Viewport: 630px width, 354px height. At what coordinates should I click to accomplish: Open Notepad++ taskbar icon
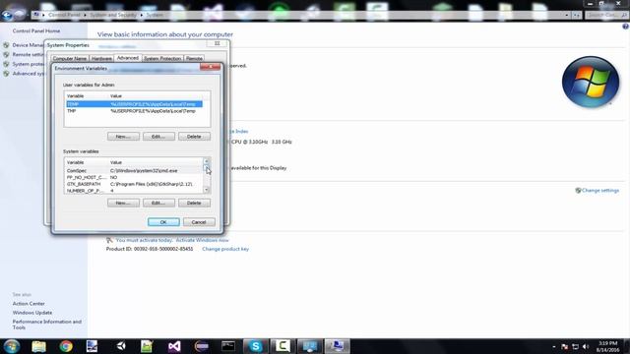147,346
